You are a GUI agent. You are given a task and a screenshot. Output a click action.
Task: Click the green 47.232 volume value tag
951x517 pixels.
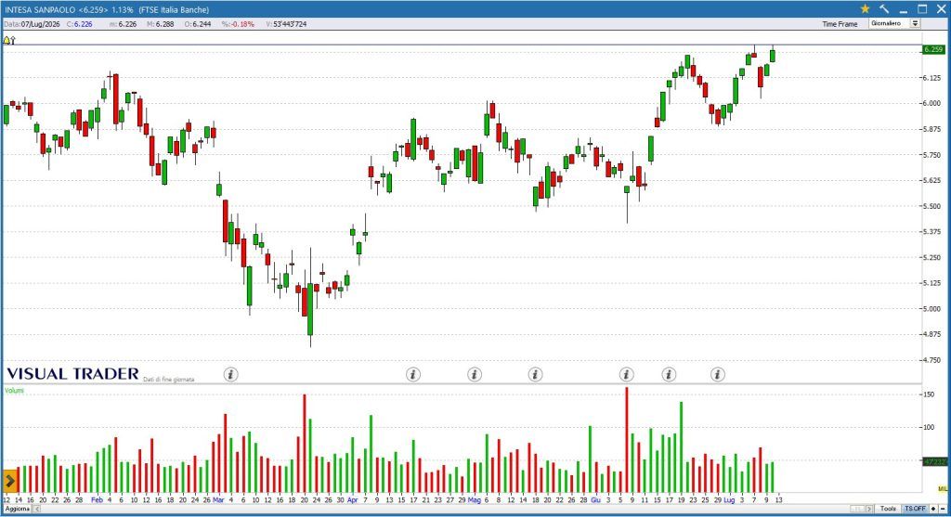(x=934, y=462)
